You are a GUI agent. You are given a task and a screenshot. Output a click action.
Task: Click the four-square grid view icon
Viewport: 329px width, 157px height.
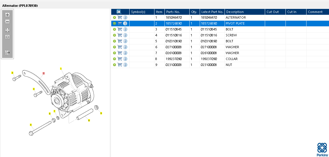tap(7, 30)
